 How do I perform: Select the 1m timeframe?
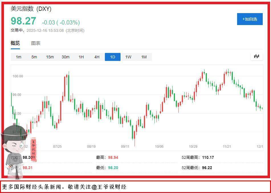pos(19,57)
